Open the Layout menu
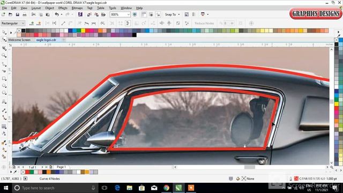 point(36,8)
